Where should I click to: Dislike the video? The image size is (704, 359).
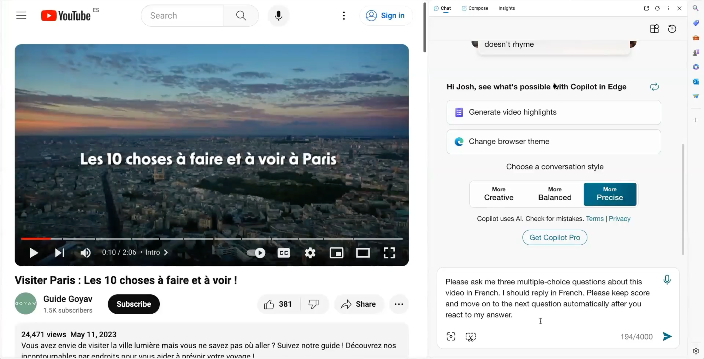click(314, 304)
